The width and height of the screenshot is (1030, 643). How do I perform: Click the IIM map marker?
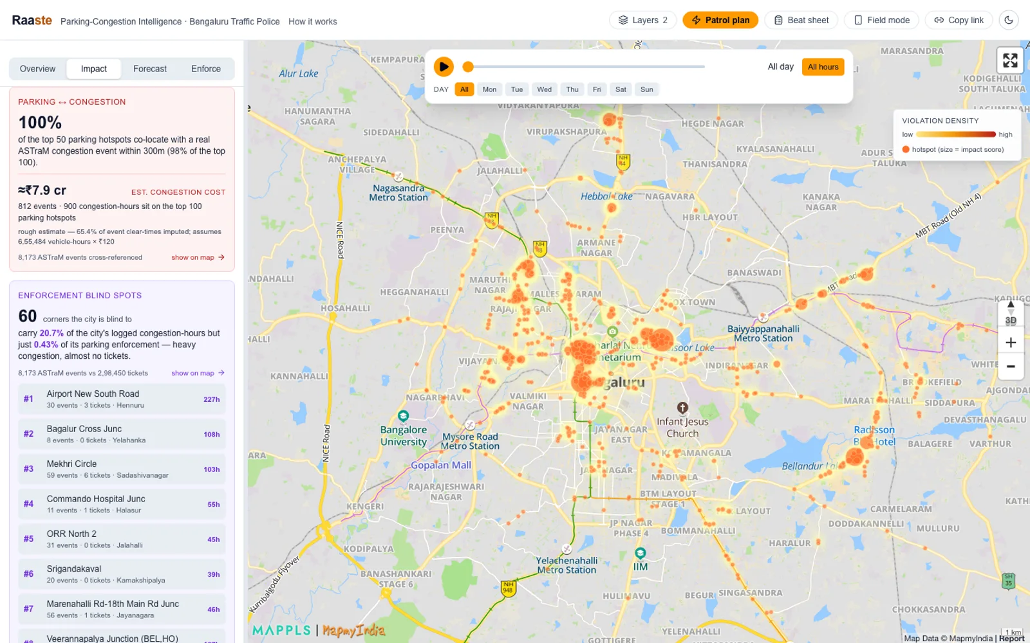[x=641, y=553]
